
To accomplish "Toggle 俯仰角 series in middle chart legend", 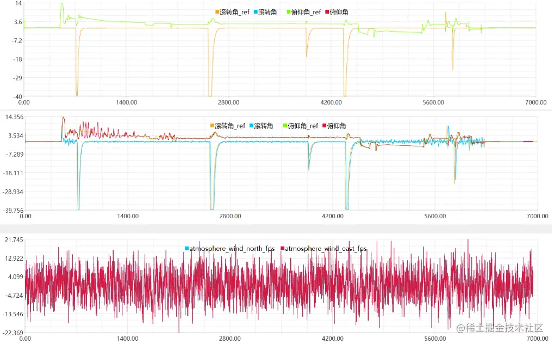I will (334, 126).
